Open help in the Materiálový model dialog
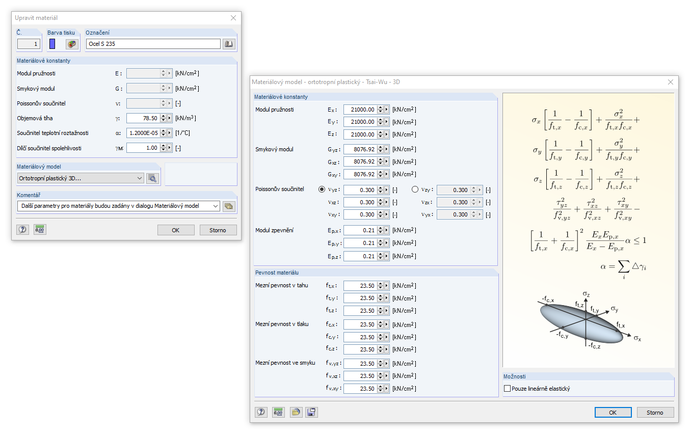 point(261,412)
